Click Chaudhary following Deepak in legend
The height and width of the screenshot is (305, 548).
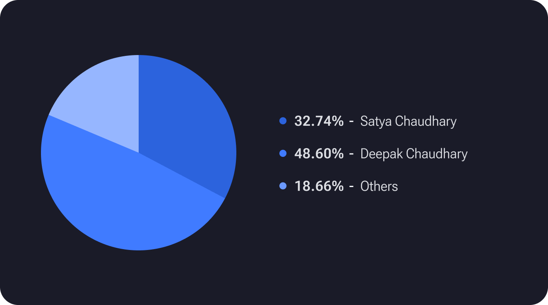coord(437,154)
